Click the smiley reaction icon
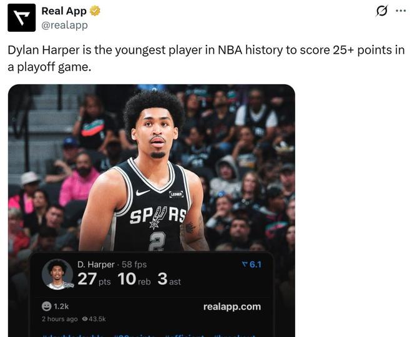This screenshot has height=337, width=412. click(46, 306)
